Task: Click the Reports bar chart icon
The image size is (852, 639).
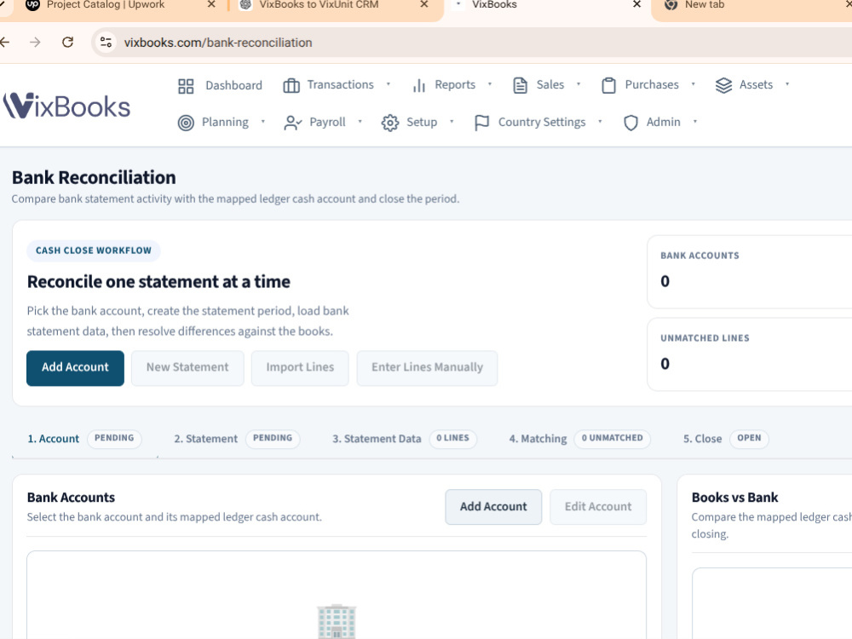Action: click(419, 86)
